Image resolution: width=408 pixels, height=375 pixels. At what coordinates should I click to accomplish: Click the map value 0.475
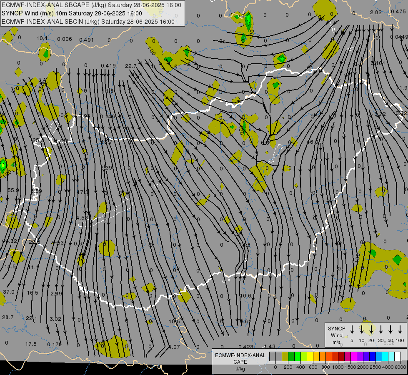point(398,11)
